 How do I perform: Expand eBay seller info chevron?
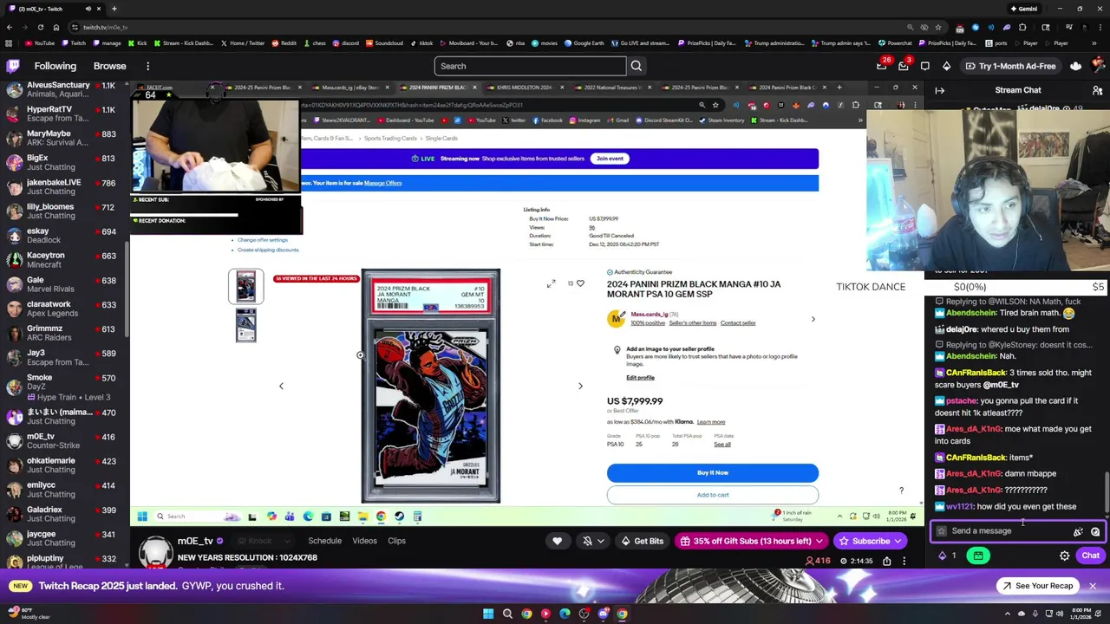[813, 319]
